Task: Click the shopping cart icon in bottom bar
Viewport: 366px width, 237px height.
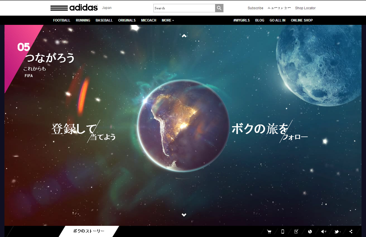Action: (269, 231)
